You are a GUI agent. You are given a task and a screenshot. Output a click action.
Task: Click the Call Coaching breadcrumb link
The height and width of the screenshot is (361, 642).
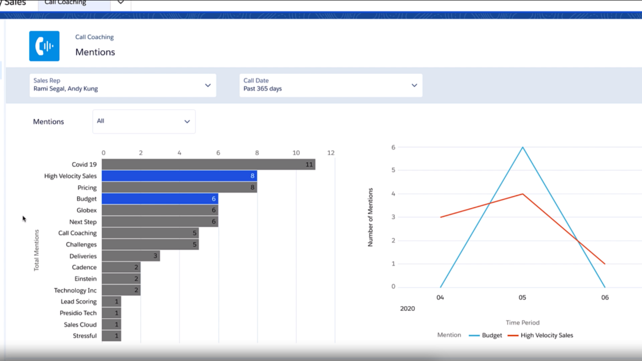coord(94,37)
